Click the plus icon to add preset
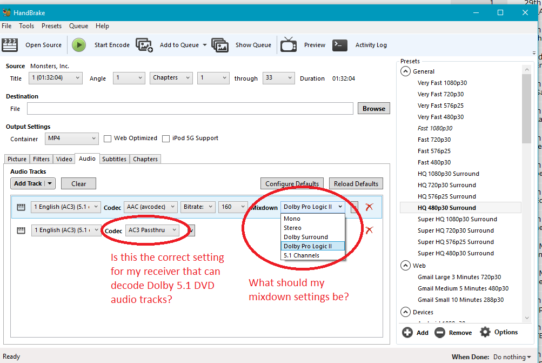The image size is (542, 363). coord(407,333)
